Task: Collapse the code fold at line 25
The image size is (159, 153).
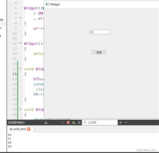Action: tap(20, 109)
